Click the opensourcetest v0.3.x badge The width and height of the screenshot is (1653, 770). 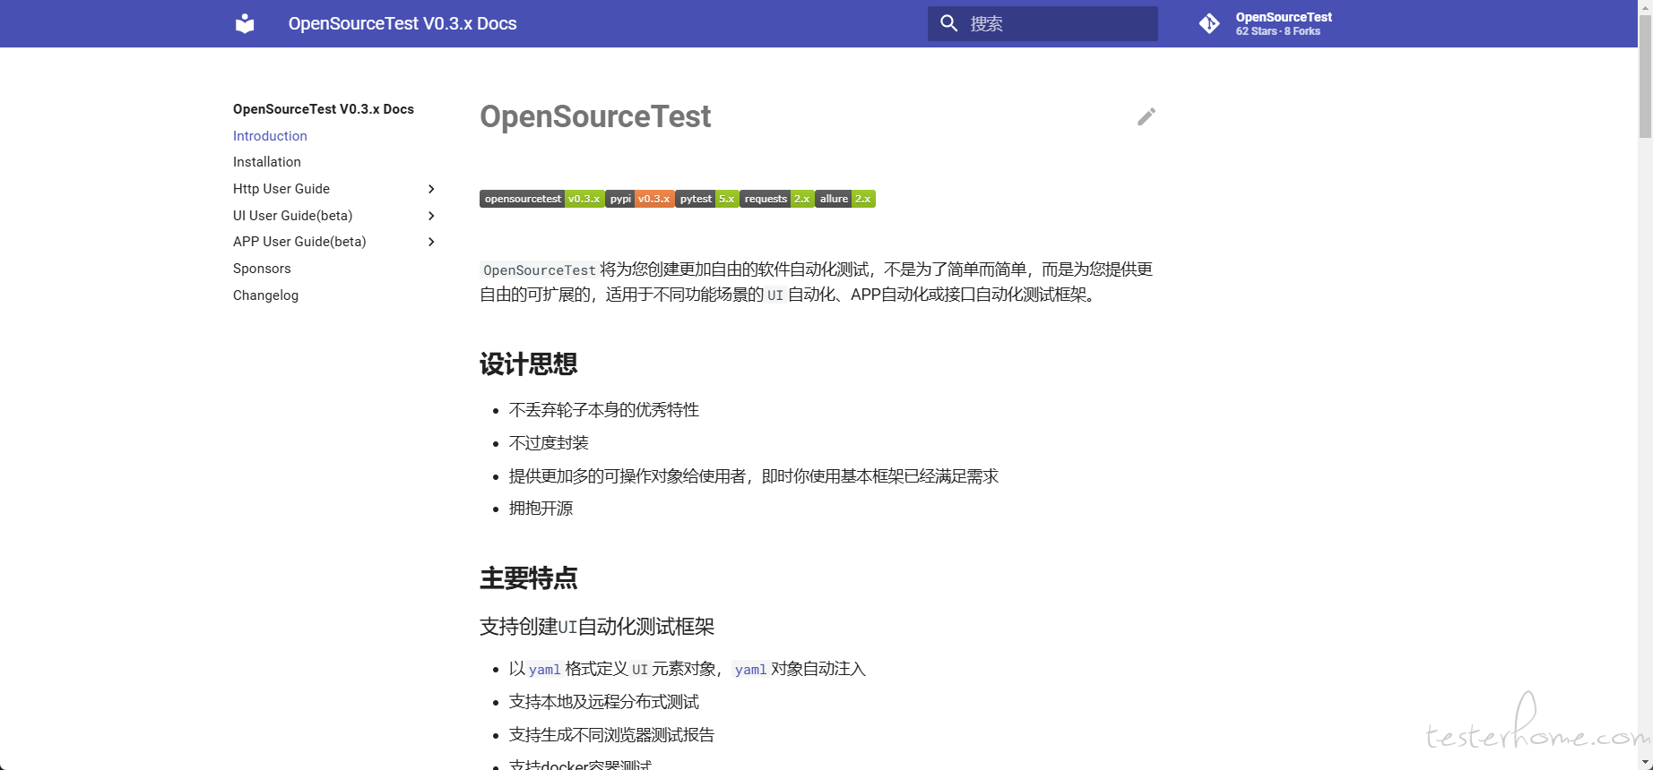click(541, 199)
